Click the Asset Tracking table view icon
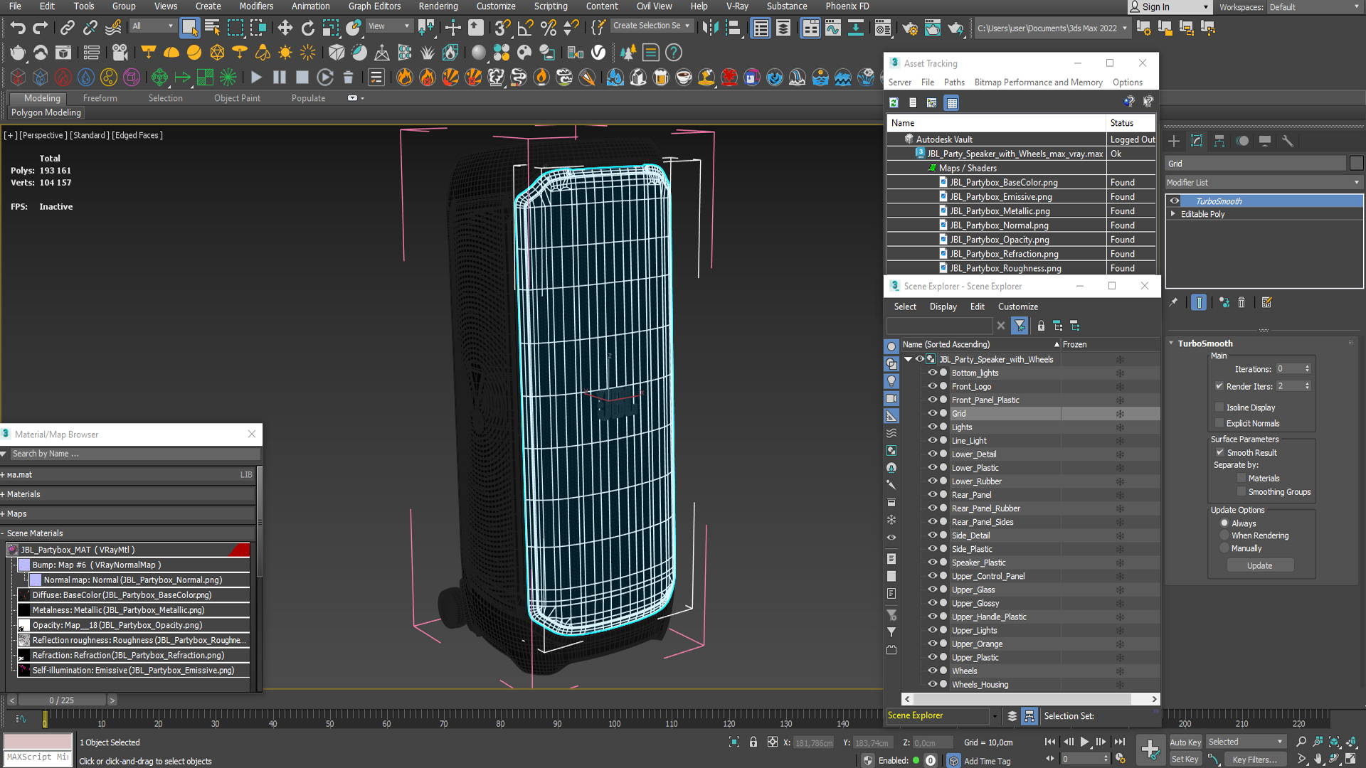The height and width of the screenshot is (768, 1366). pos(951,102)
